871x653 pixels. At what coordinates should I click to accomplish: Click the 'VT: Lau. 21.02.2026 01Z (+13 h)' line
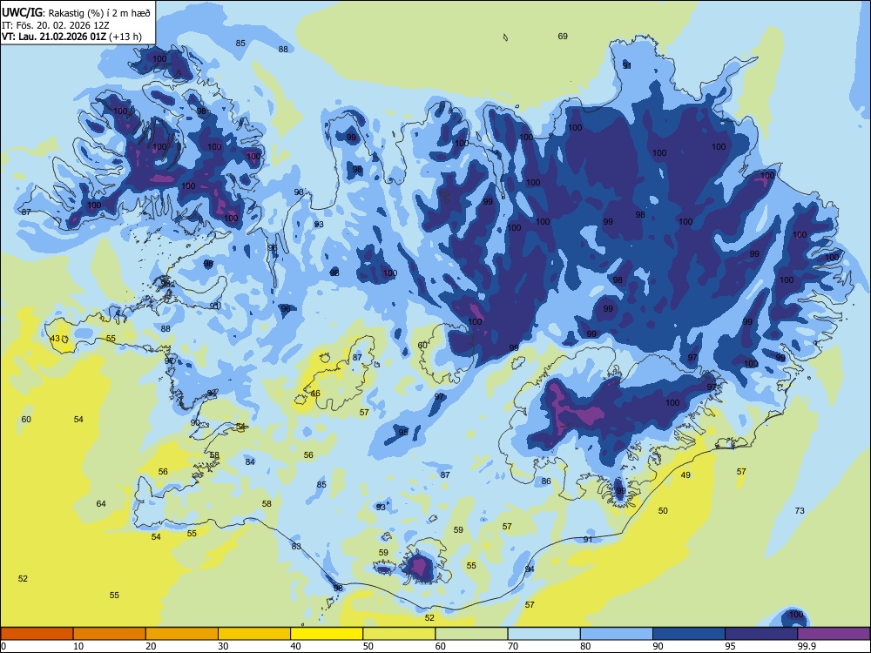[x=71, y=37]
